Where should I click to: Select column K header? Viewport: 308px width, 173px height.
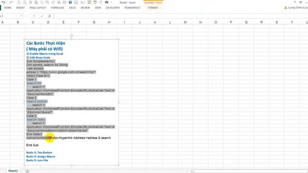tap(155, 22)
